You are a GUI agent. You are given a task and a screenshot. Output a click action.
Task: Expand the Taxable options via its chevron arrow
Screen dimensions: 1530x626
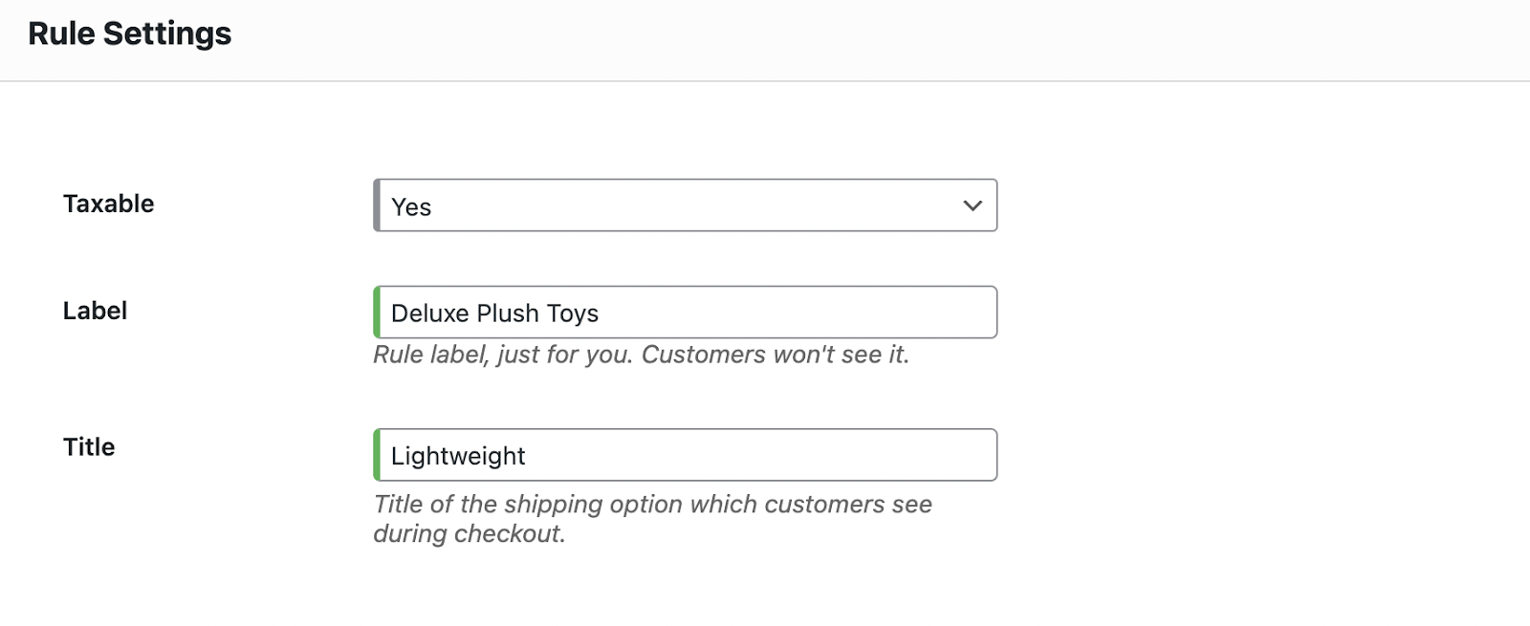pyautogui.click(x=973, y=205)
